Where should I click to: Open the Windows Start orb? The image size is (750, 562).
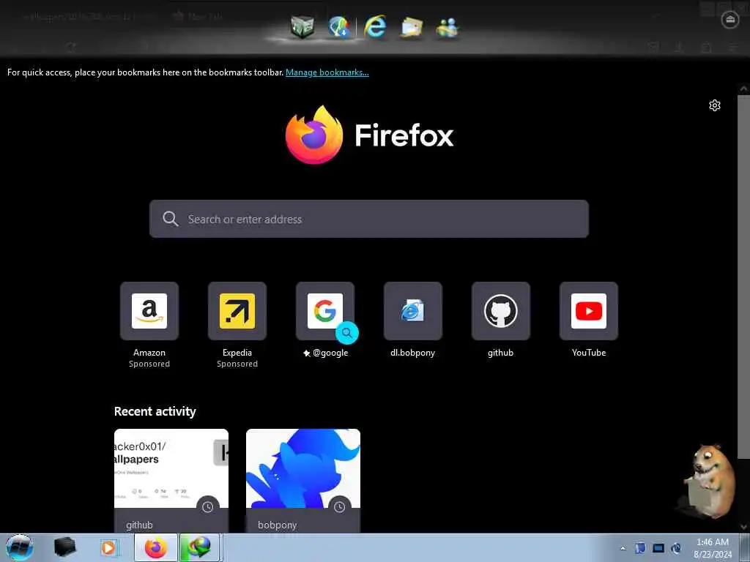click(20, 547)
